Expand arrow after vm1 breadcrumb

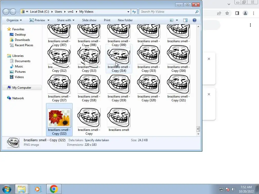pyautogui.click(x=76, y=12)
